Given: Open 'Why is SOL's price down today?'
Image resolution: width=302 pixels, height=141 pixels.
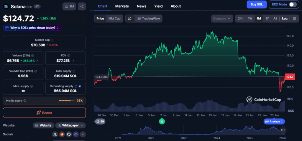Looking at the screenshot, I should (x=32, y=28).
